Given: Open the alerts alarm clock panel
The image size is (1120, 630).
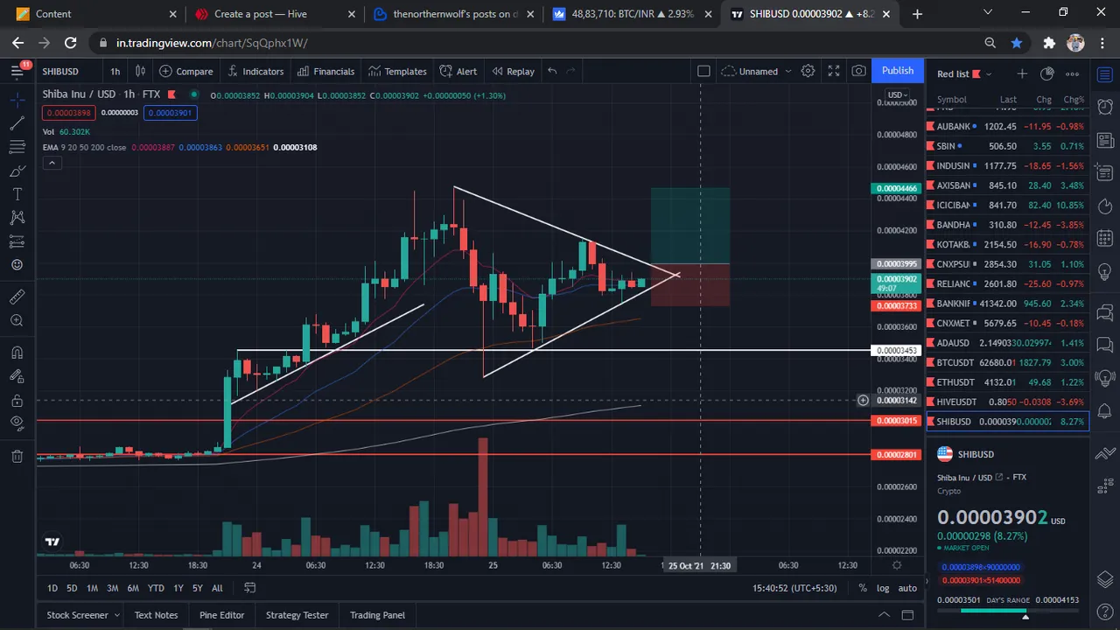Looking at the screenshot, I should click(1105, 106).
